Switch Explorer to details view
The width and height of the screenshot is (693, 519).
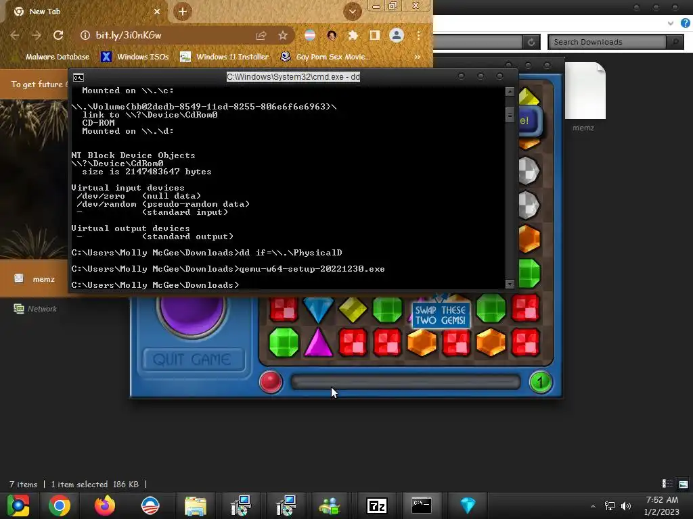pyautogui.click(x=667, y=484)
